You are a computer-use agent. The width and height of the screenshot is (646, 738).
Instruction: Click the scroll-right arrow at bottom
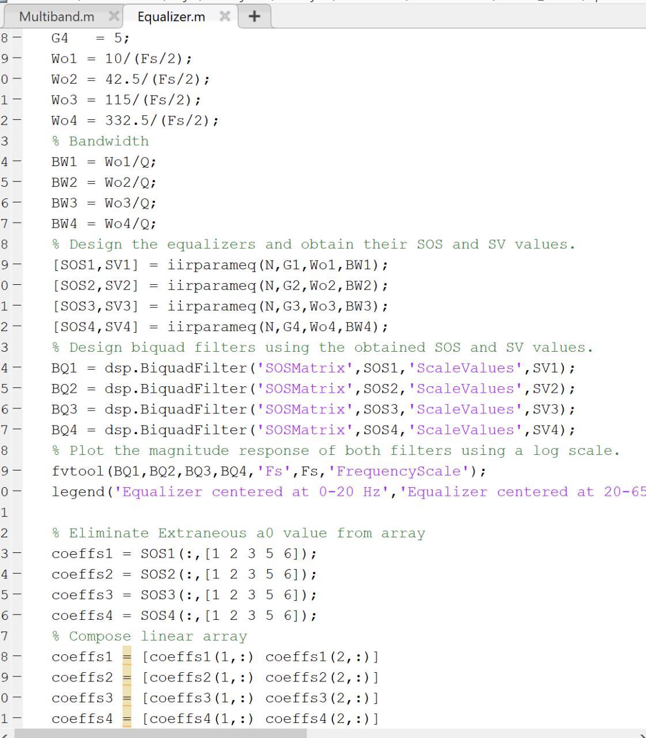pos(641,733)
